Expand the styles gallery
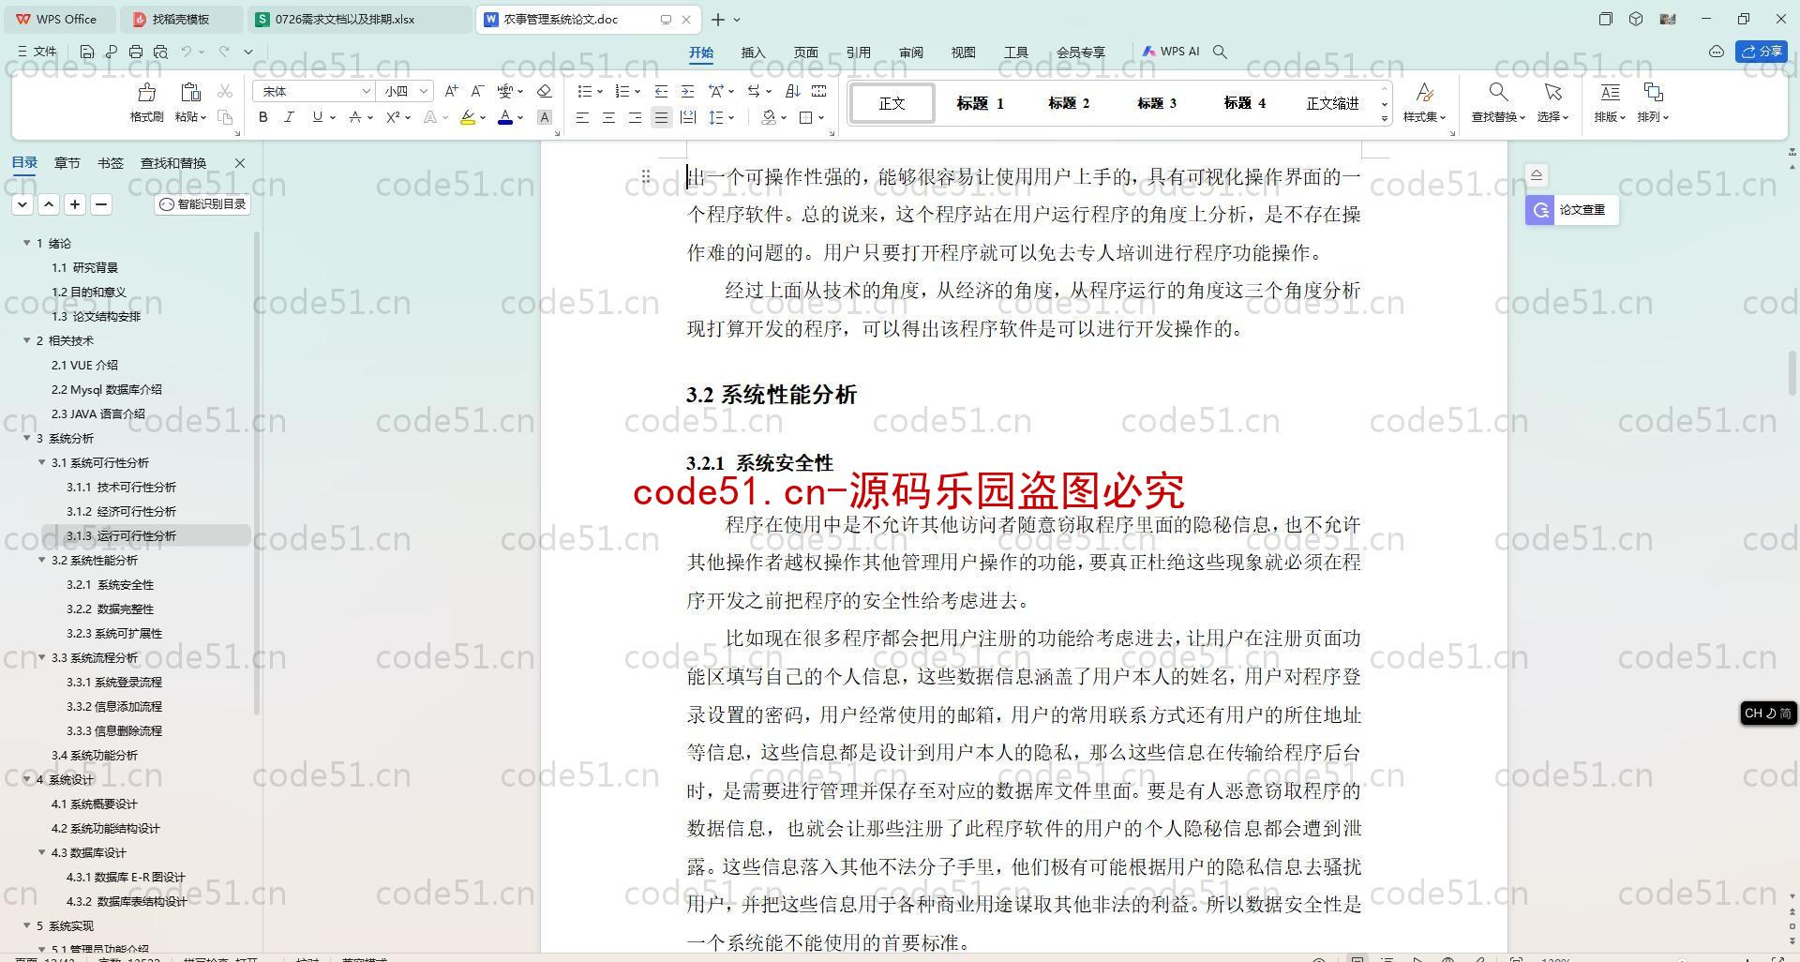This screenshot has height=962, width=1800. pyautogui.click(x=1385, y=118)
